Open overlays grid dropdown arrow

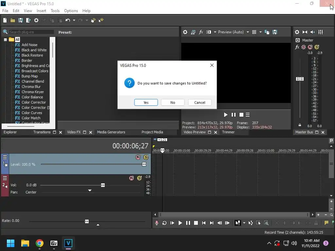pyautogui.click(x=260, y=32)
